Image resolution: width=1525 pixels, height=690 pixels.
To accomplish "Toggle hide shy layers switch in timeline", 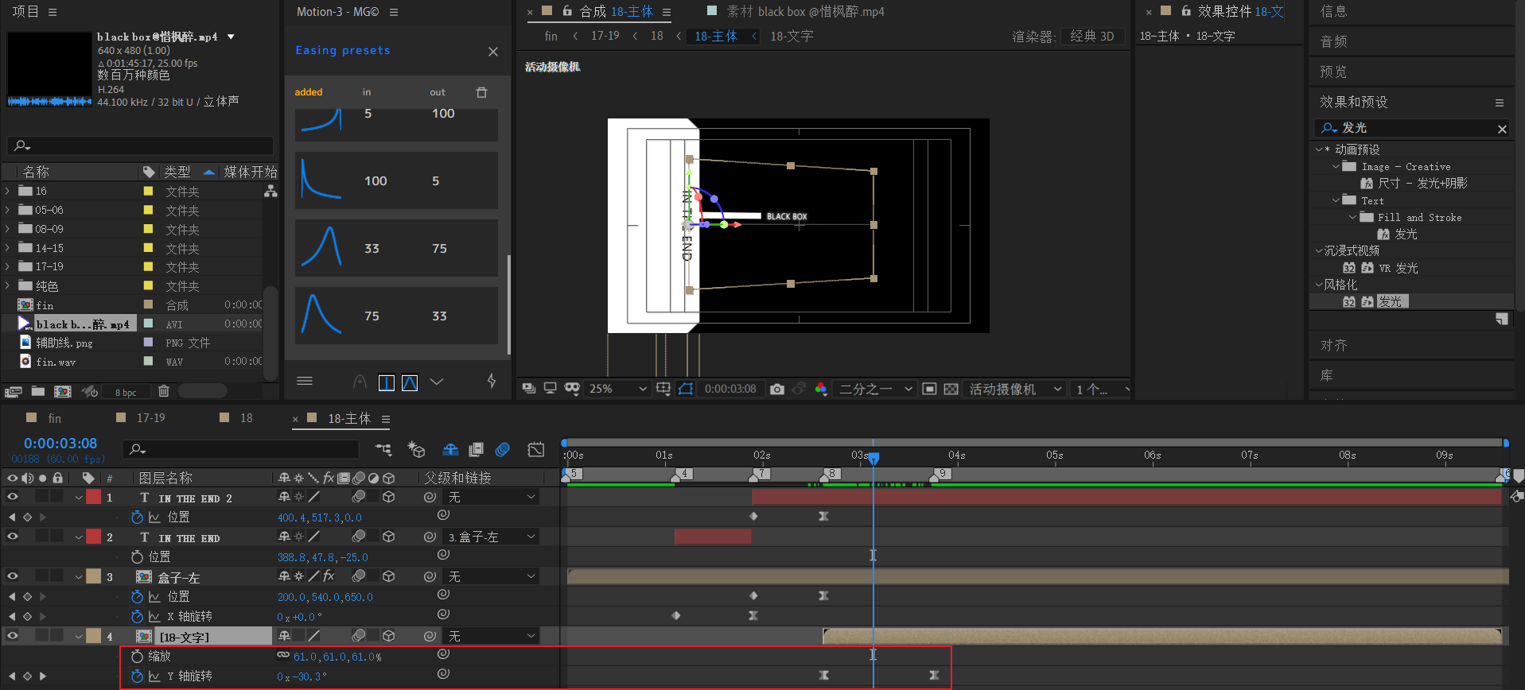I will click(450, 450).
